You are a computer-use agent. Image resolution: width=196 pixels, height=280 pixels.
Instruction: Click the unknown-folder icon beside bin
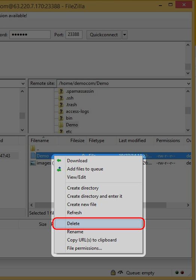coord(61,118)
